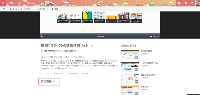Open the help question mark
Screen dimensions: 200x95
click(x=192, y=3)
